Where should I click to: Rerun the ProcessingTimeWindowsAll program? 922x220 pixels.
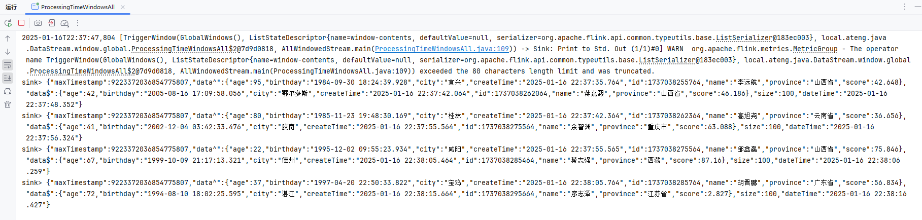pyautogui.click(x=8, y=23)
